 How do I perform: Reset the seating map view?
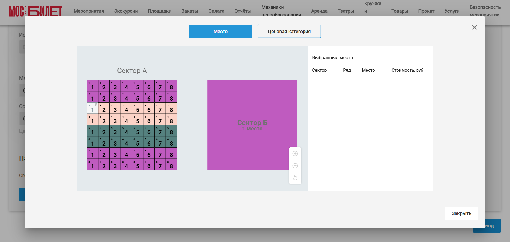[295, 178]
